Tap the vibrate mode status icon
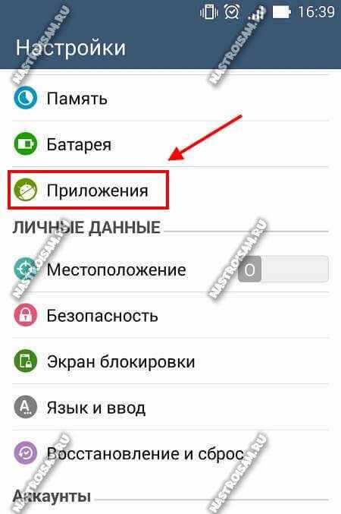 pos(209,12)
